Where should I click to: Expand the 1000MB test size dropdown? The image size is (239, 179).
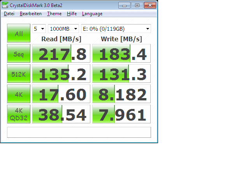point(63,29)
